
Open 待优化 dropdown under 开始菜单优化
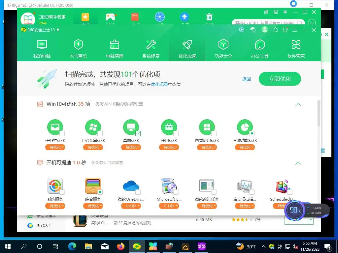coord(93,147)
